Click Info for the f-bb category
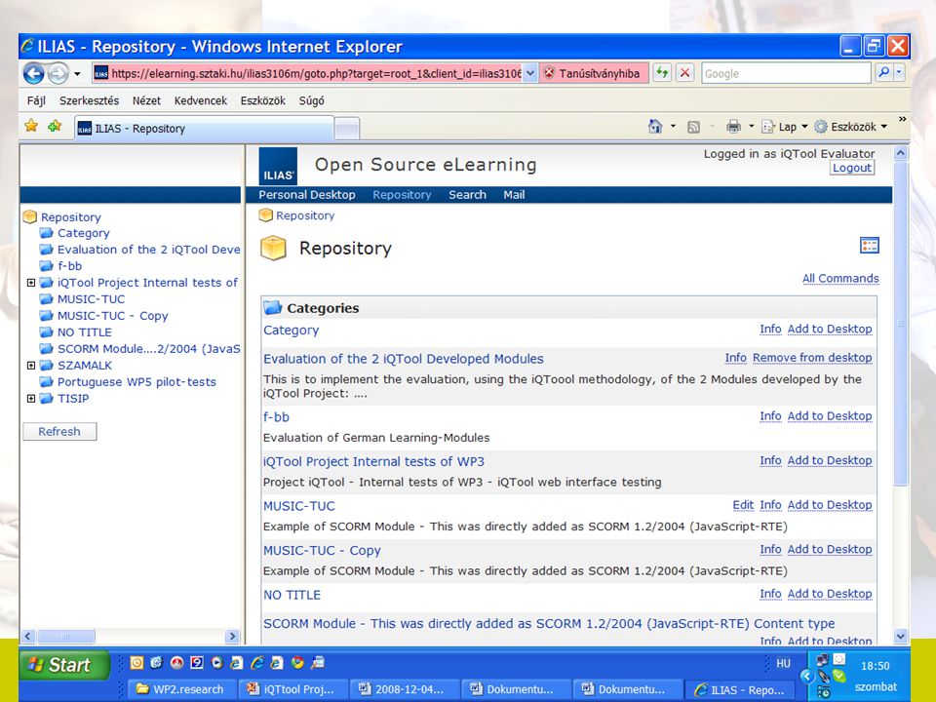 tap(770, 416)
